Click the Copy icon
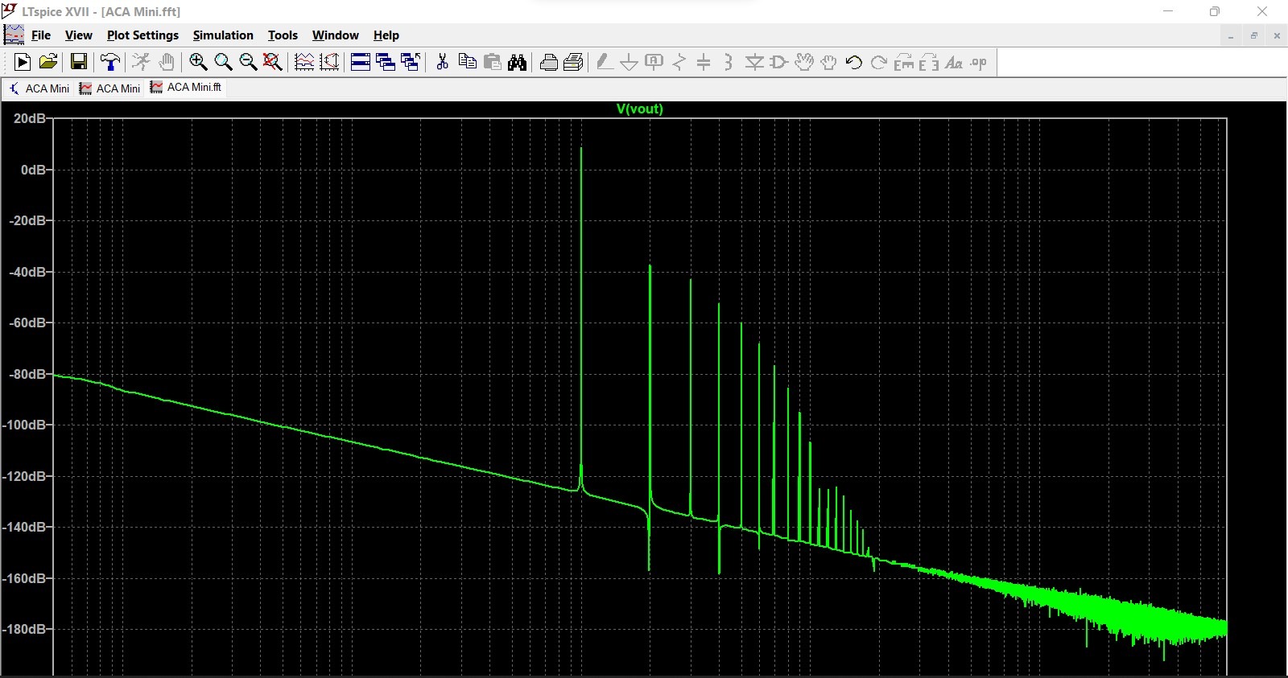Screen dimensions: 1288x678 tap(467, 62)
